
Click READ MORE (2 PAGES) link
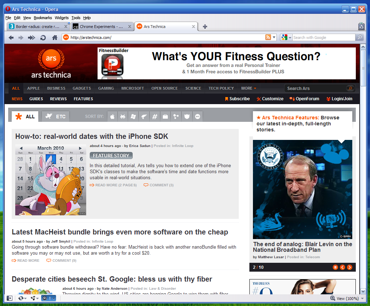point(113,185)
